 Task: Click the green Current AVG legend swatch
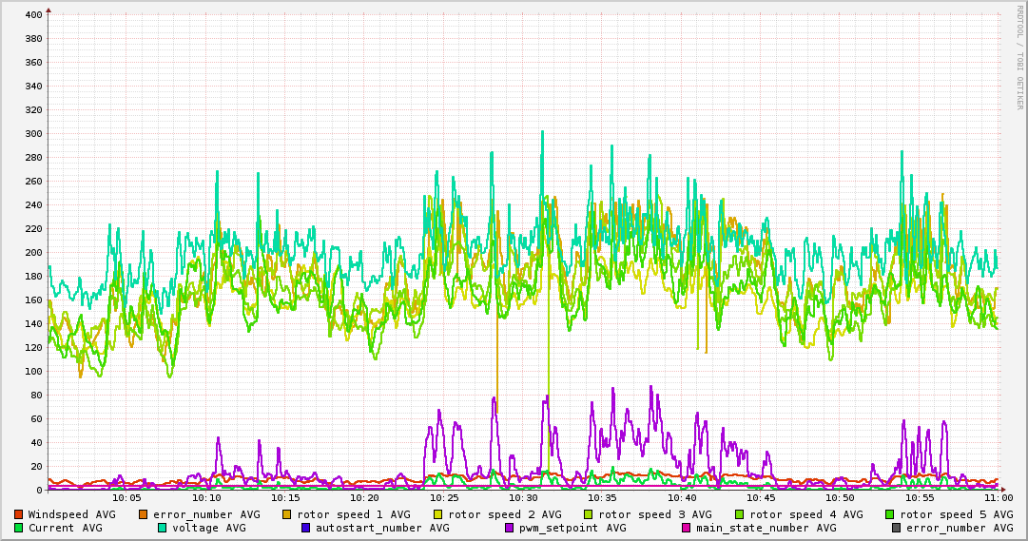(19, 528)
